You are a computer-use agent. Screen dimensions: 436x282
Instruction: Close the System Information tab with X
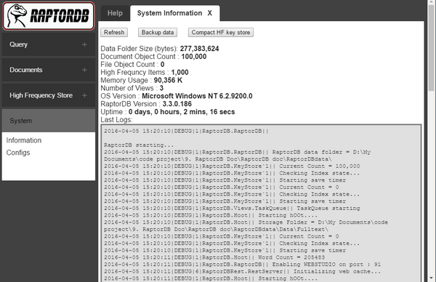coord(210,13)
